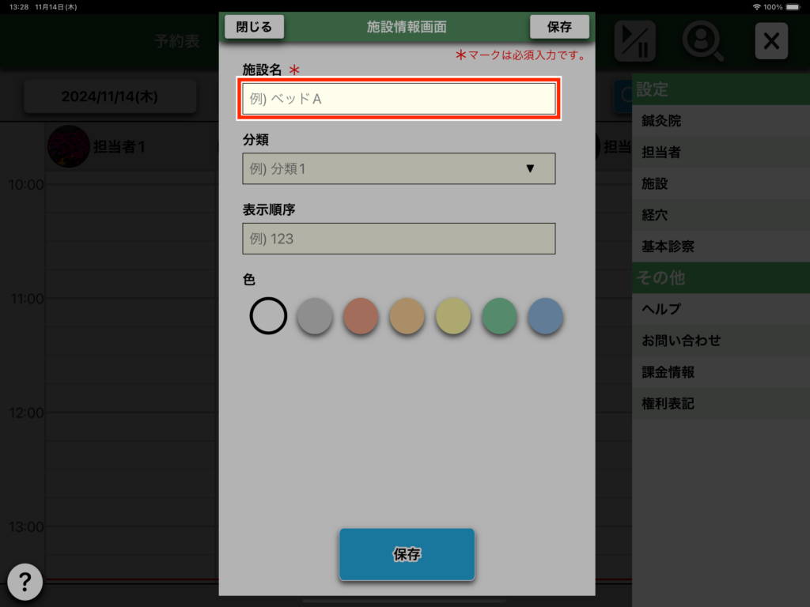The width and height of the screenshot is (810, 607).
Task: Click the 閉じる button in dialog header
Action: 254,27
